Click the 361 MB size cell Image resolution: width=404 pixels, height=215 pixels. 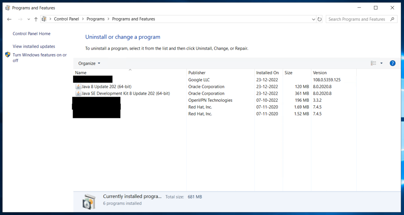click(x=302, y=93)
